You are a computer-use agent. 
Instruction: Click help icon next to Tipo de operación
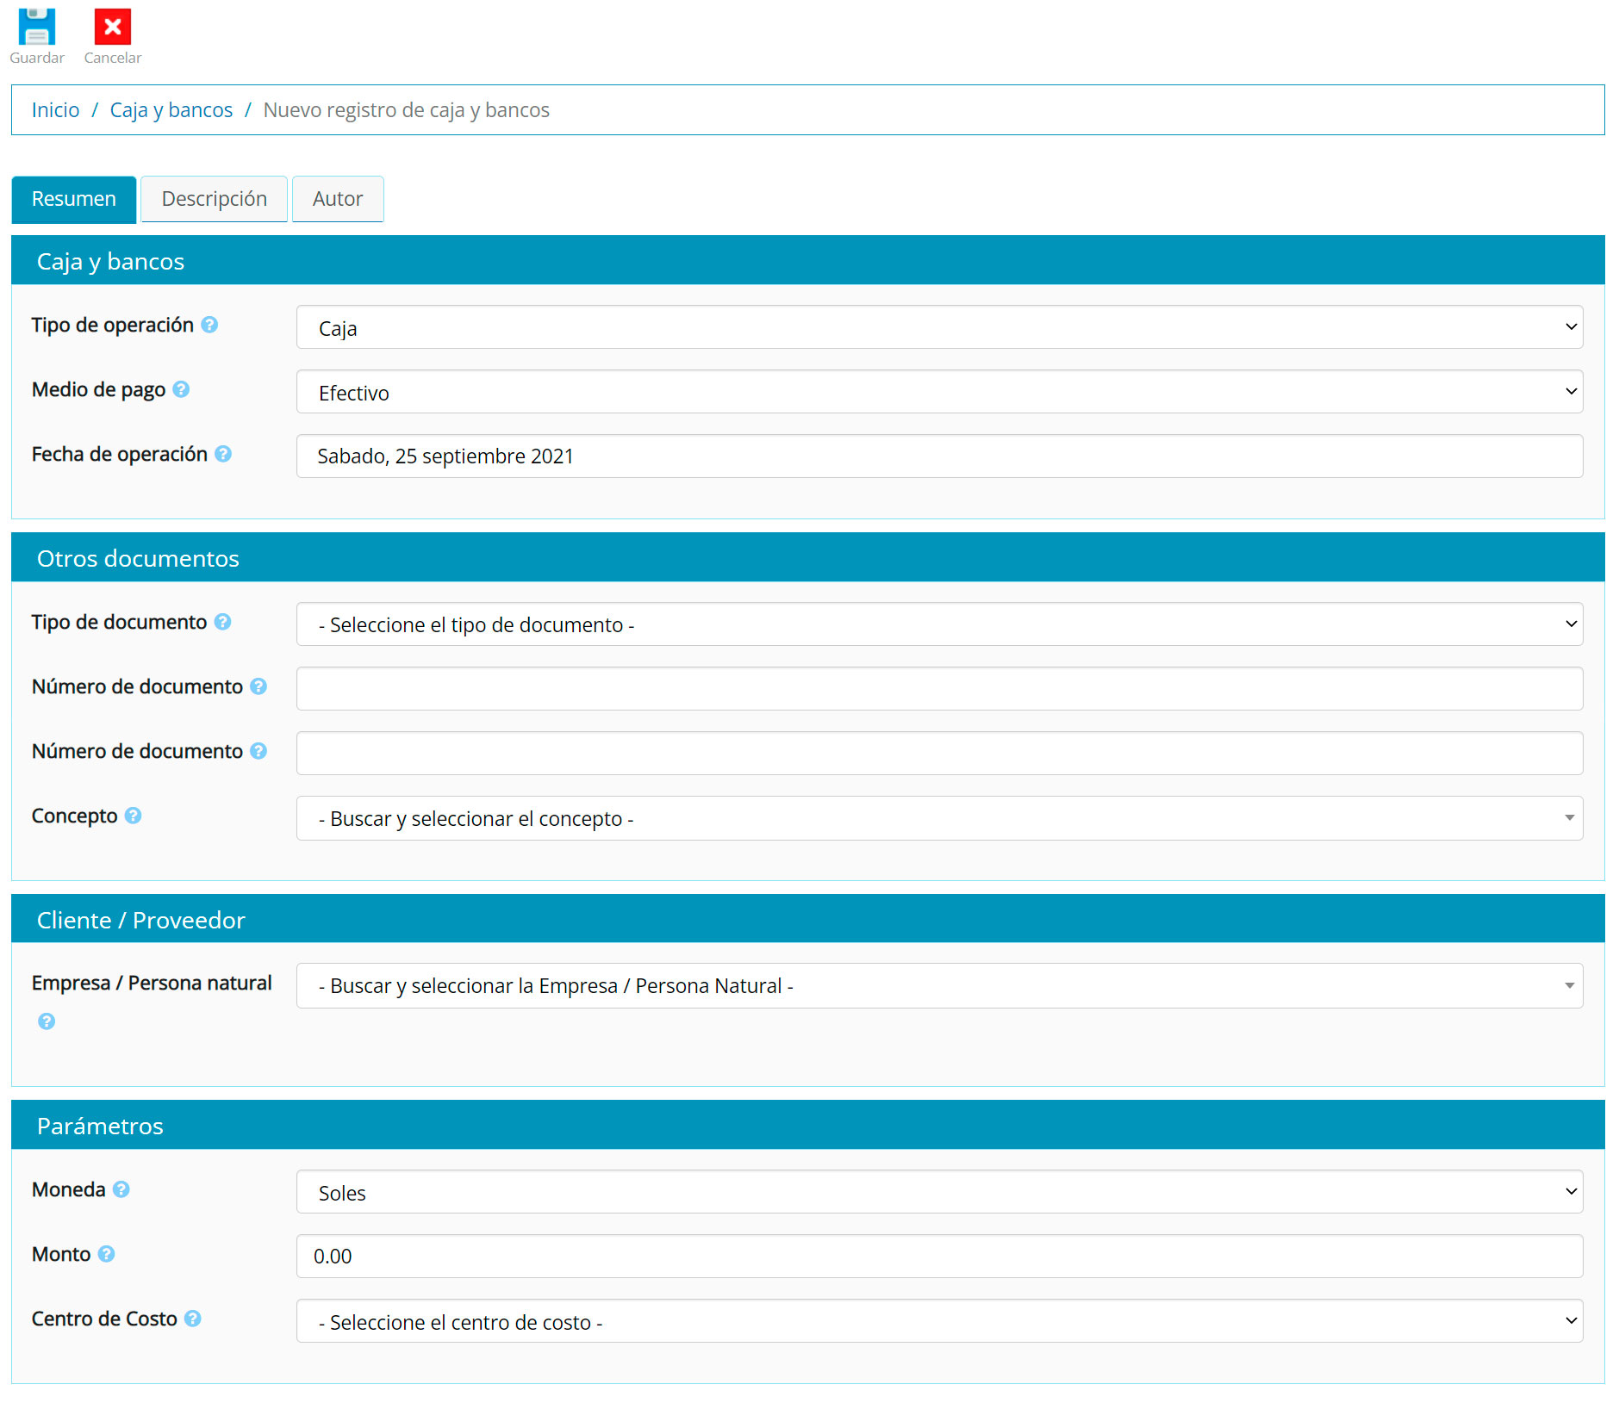click(x=209, y=325)
